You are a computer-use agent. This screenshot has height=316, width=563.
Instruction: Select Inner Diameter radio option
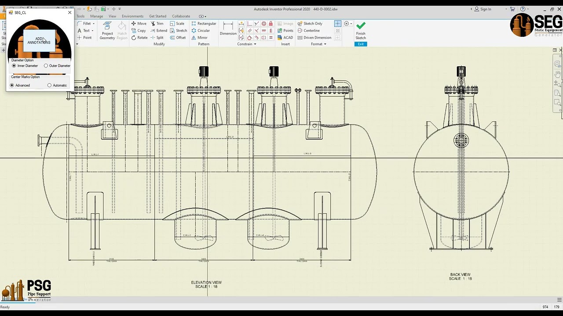click(x=25, y=66)
